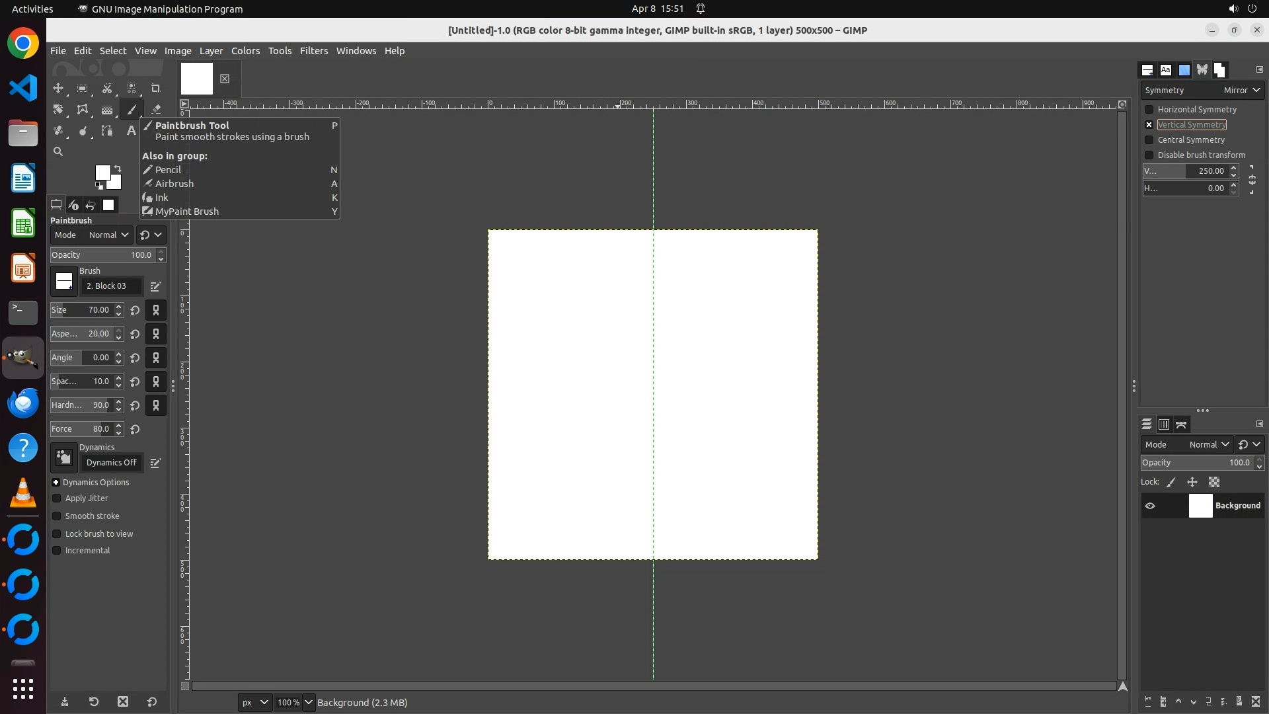The image size is (1269, 714).
Task: Select the Zoom magnifier tool
Action: (58, 152)
